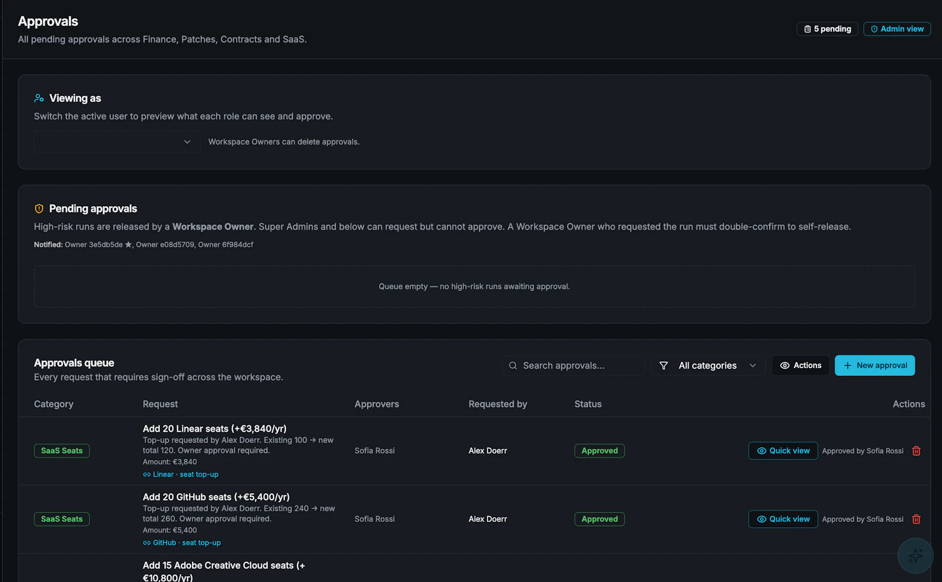Click the Viewing as user icon
942x582 pixels.
click(39, 98)
